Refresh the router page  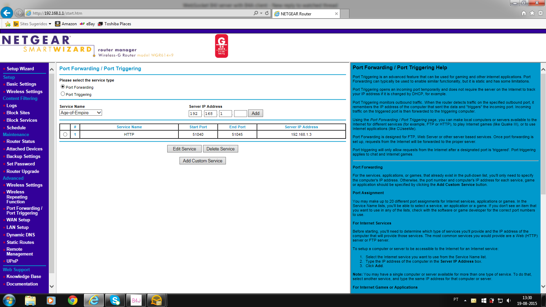pos(267,13)
